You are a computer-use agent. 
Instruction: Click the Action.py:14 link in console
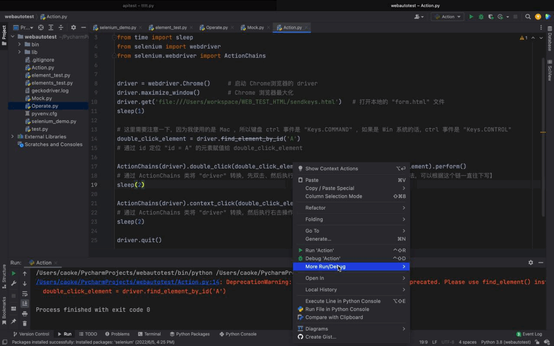tap(128, 282)
